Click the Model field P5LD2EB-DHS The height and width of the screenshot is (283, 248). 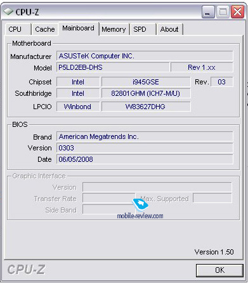113,67
